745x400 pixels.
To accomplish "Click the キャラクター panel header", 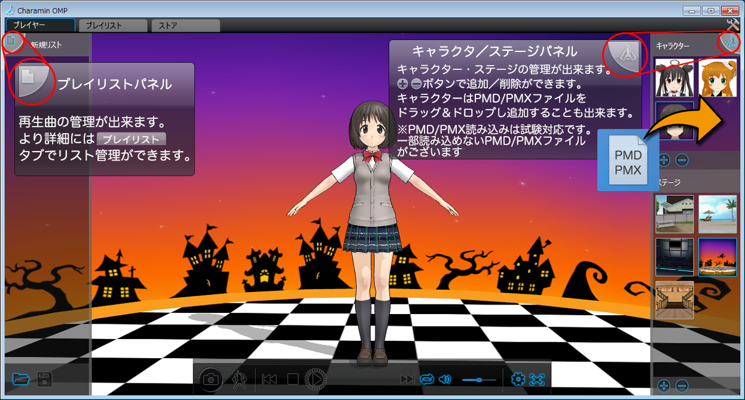I will [x=673, y=45].
